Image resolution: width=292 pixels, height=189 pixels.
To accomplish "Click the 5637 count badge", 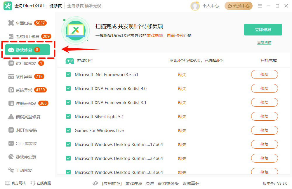I will (x=40, y=23).
